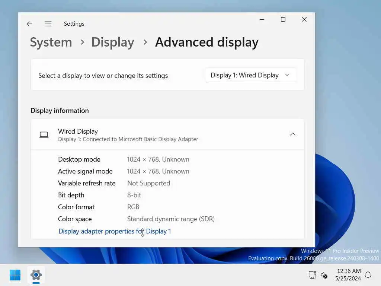Open the Windows Start menu
381x286 pixels.
(x=15, y=275)
